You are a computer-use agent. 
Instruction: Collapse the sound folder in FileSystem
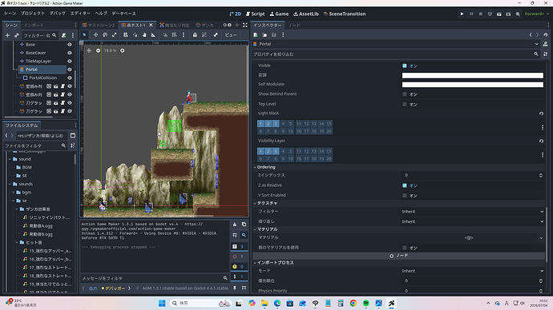point(10,159)
